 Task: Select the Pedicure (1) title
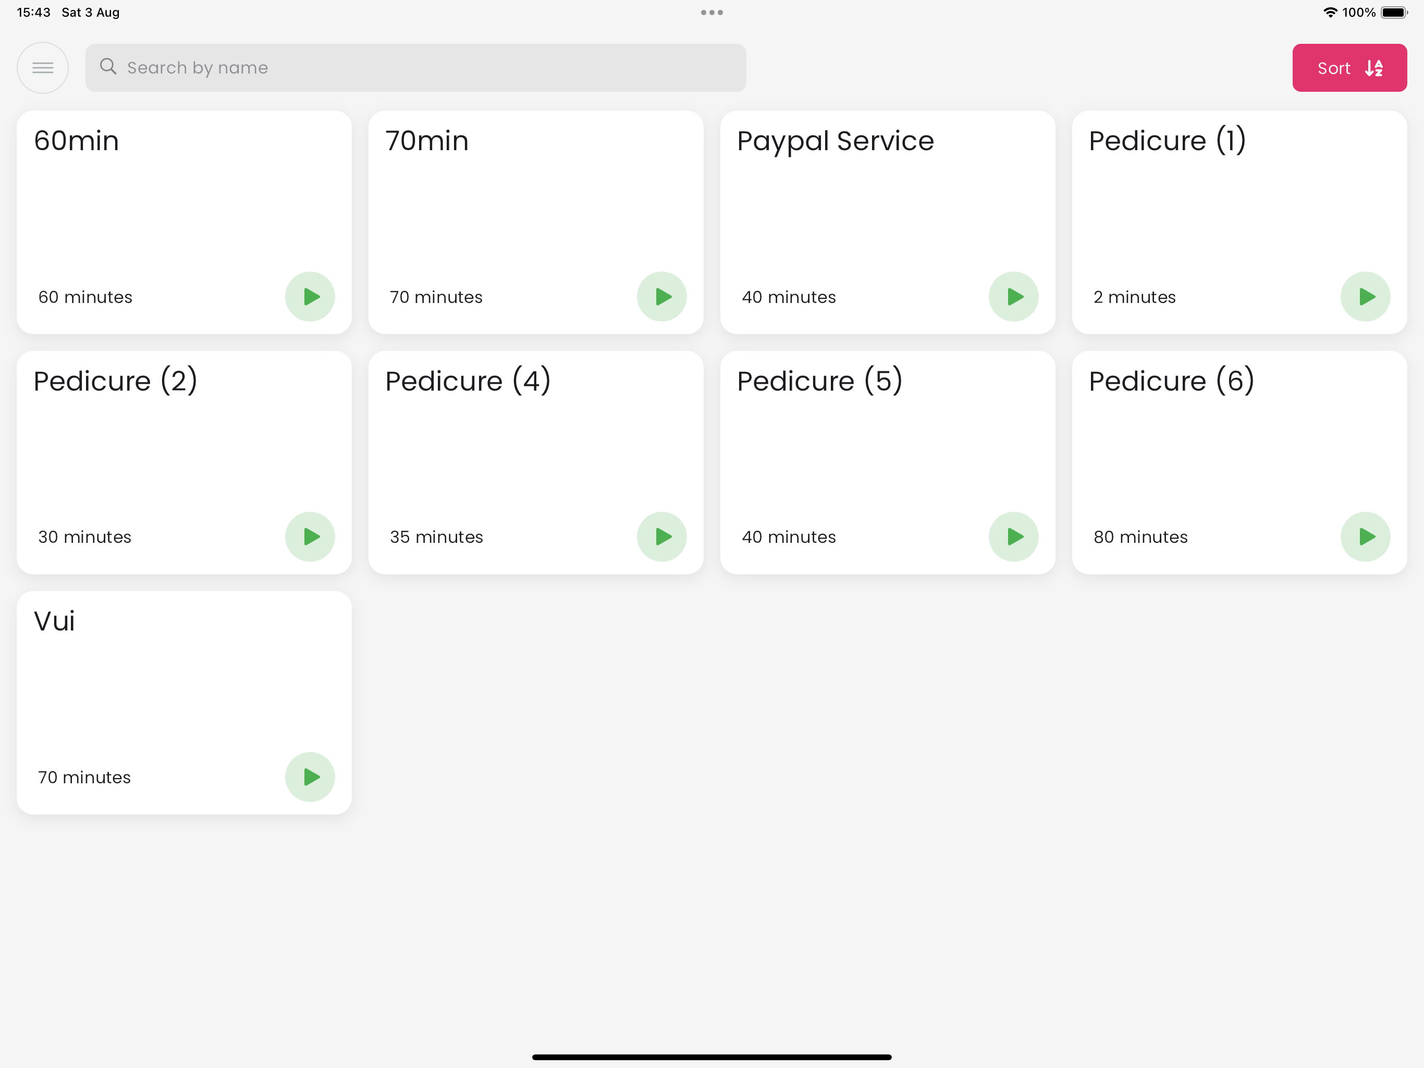[1168, 141]
